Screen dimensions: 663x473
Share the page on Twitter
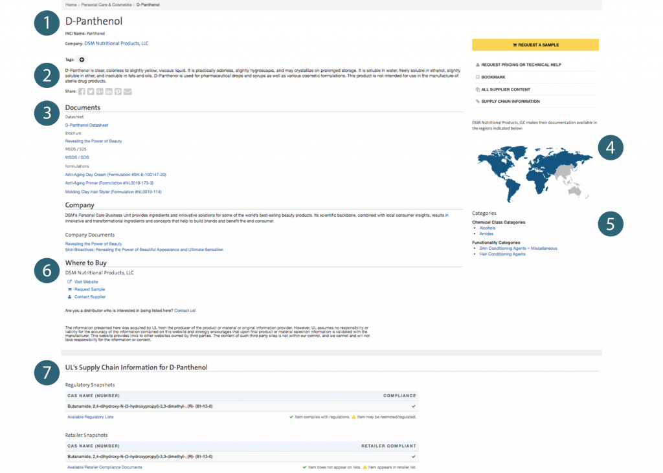(91, 92)
